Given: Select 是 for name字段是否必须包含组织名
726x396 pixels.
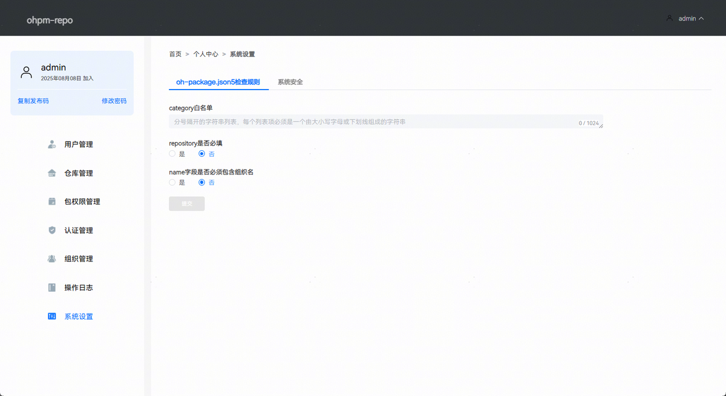Looking at the screenshot, I should (x=172, y=182).
